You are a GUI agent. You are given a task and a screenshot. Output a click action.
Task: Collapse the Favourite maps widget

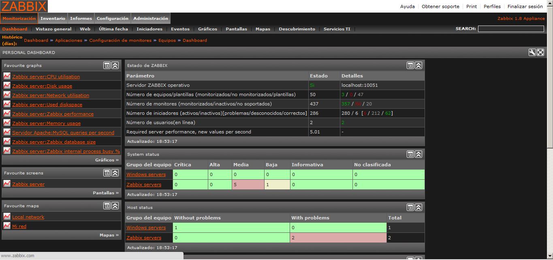(115, 206)
